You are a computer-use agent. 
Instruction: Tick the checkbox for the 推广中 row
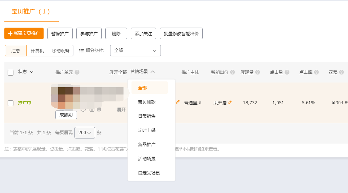point(11,103)
